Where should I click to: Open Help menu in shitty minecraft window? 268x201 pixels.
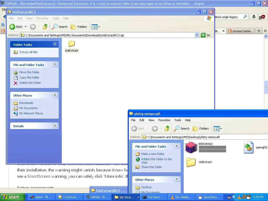[188, 120]
